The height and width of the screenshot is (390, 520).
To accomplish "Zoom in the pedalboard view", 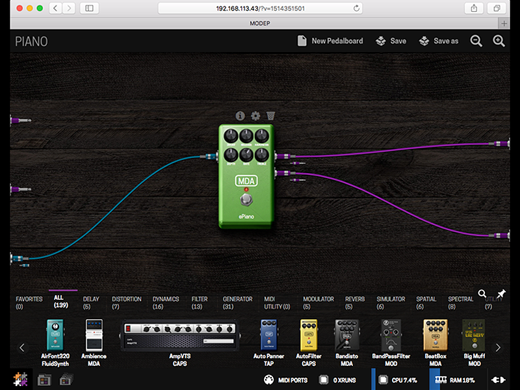I will (x=499, y=41).
